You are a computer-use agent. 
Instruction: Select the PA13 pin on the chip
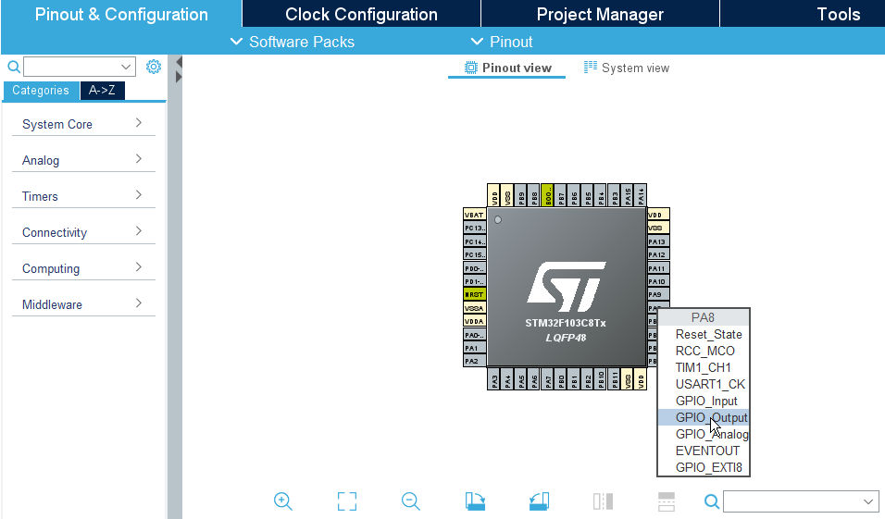(x=658, y=241)
